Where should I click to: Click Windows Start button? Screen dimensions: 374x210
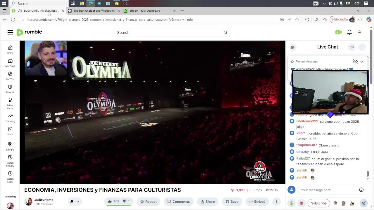coord(4,3)
